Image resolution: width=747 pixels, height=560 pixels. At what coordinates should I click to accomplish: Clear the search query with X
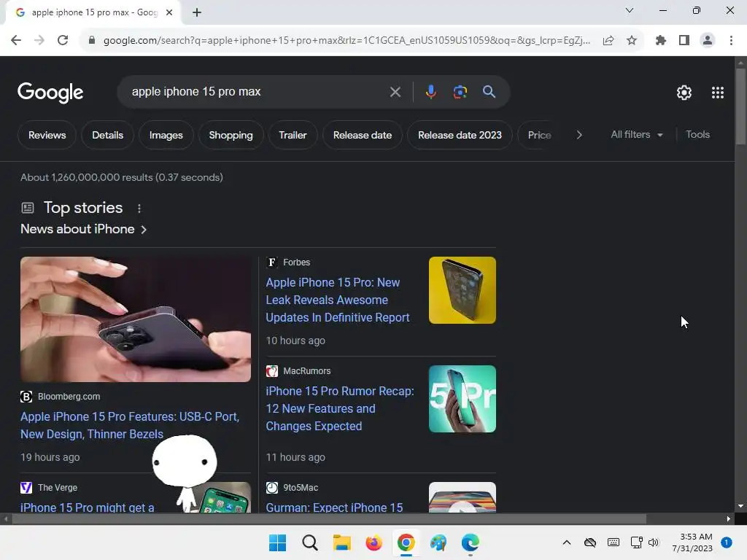[x=395, y=92]
